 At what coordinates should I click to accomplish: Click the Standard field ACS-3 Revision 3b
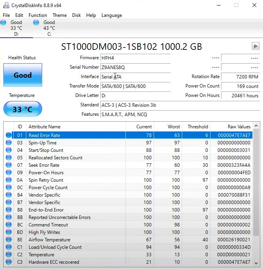(180, 105)
